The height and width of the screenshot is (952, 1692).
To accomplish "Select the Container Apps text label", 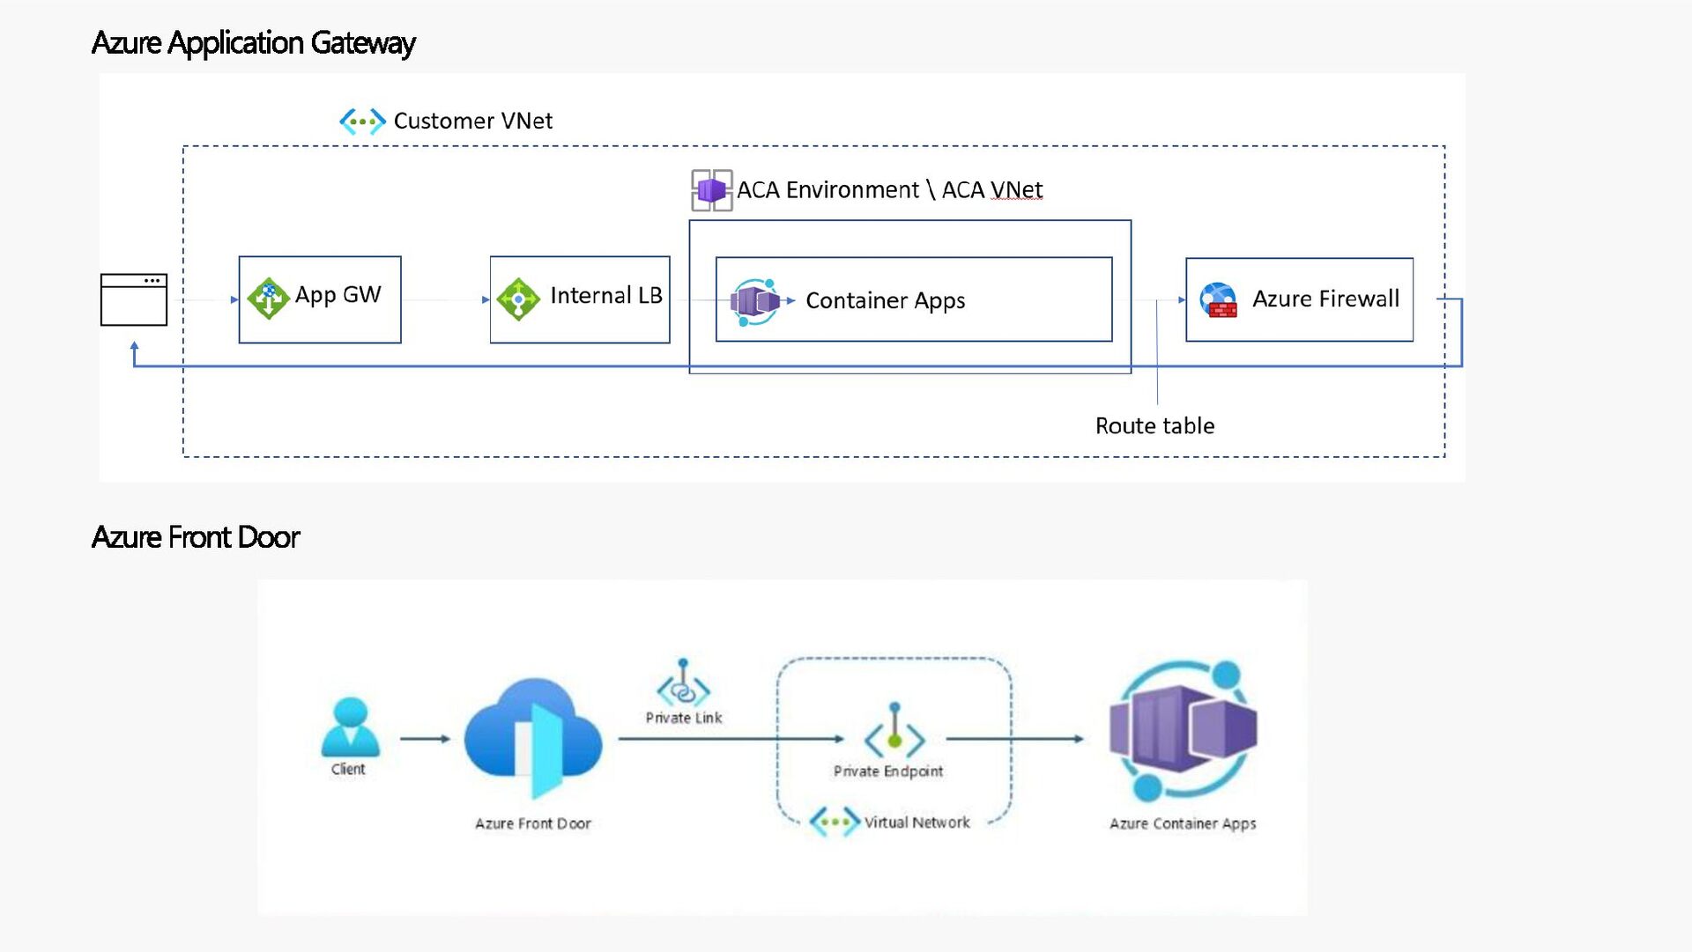I will [885, 300].
